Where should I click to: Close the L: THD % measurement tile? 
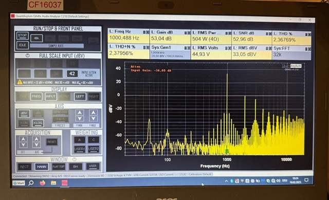[x=309, y=34]
